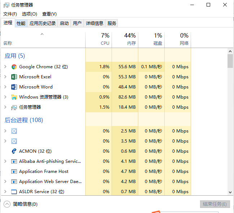The image size is (234, 213).
Task: Click the 任务管理器 process row icon
Action: point(14,107)
